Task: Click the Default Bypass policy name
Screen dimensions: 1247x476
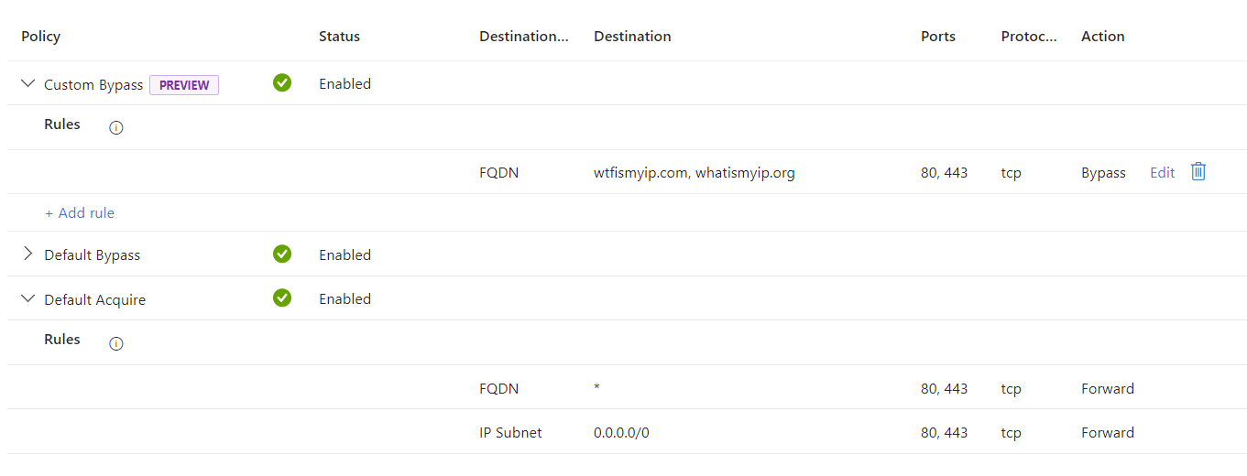Action: tap(93, 255)
